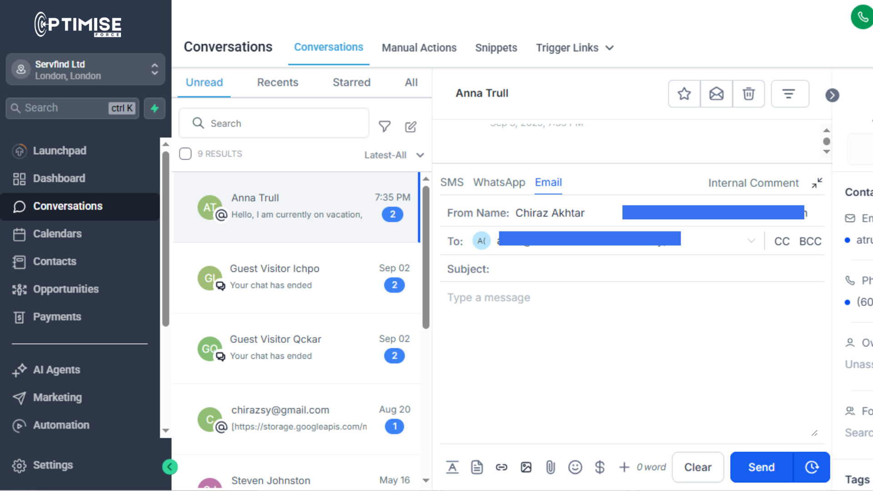
Task: Switch to the Starred tab
Action: (351, 82)
